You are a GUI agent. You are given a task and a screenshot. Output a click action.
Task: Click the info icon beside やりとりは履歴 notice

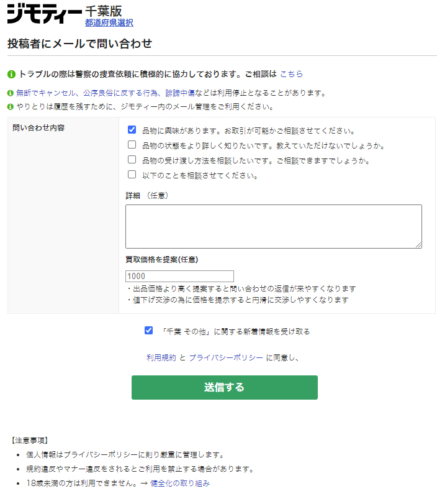click(11, 106)
